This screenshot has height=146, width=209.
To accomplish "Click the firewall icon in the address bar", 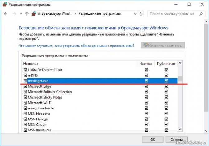I will pos(34,14).
